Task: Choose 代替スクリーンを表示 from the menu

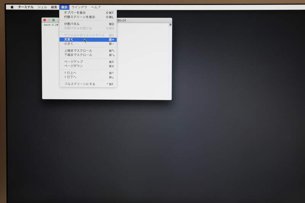Action: (x=79, y=17)
